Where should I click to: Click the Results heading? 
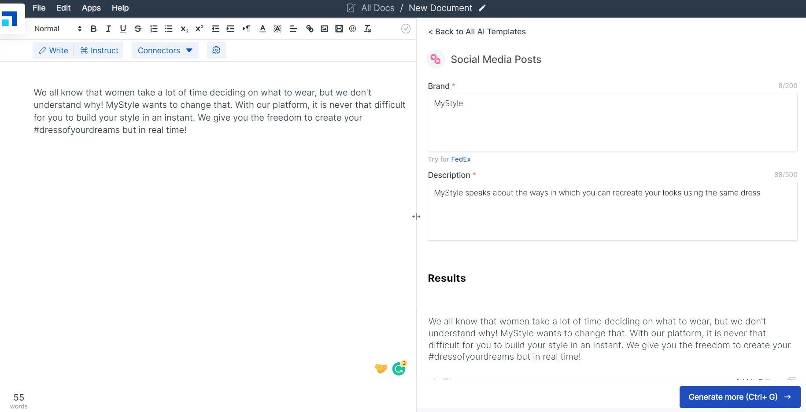447,278
